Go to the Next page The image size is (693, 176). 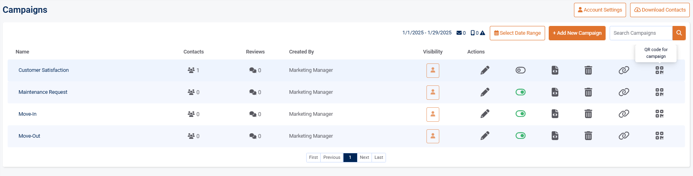364,158
